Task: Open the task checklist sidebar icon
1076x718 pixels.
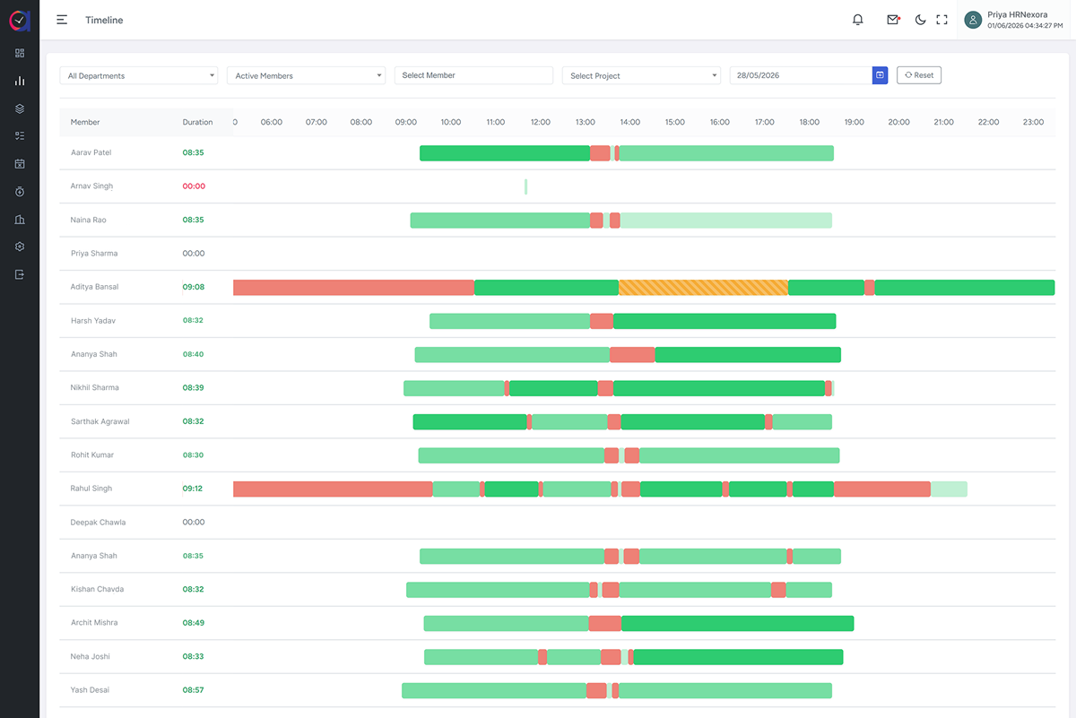Action: coord(20,136)
